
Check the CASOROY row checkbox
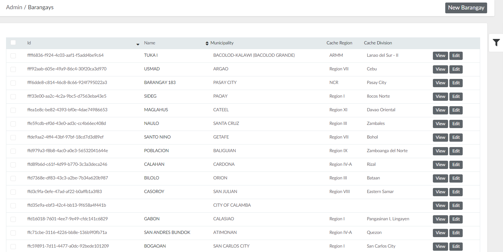click(13, 192)
